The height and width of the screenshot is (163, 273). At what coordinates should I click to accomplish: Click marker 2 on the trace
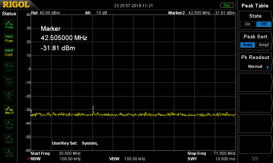click(93, 112)
